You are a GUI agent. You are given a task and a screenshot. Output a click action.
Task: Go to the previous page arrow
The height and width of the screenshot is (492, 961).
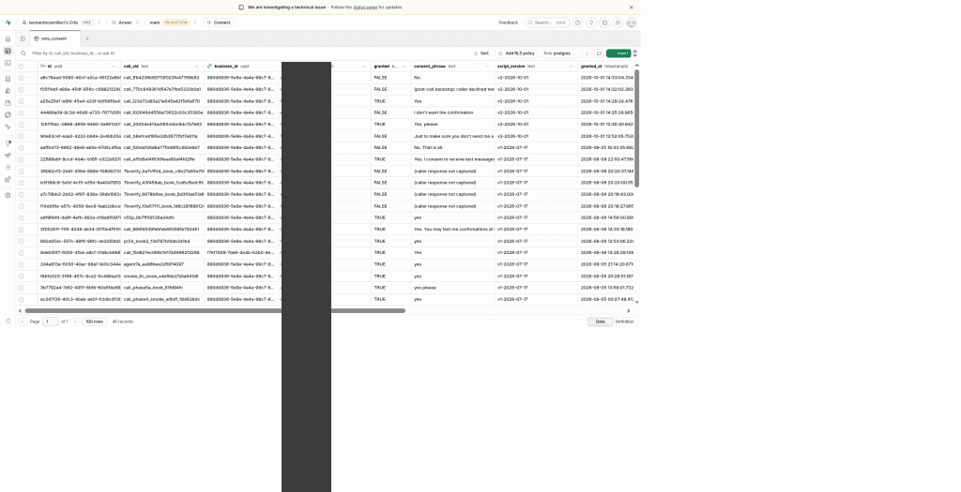point(23,321)
